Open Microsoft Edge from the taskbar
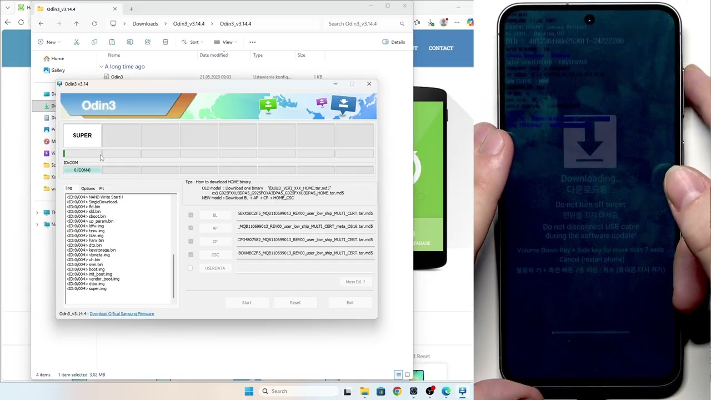 pyautogui.click(x=446, y=391)
